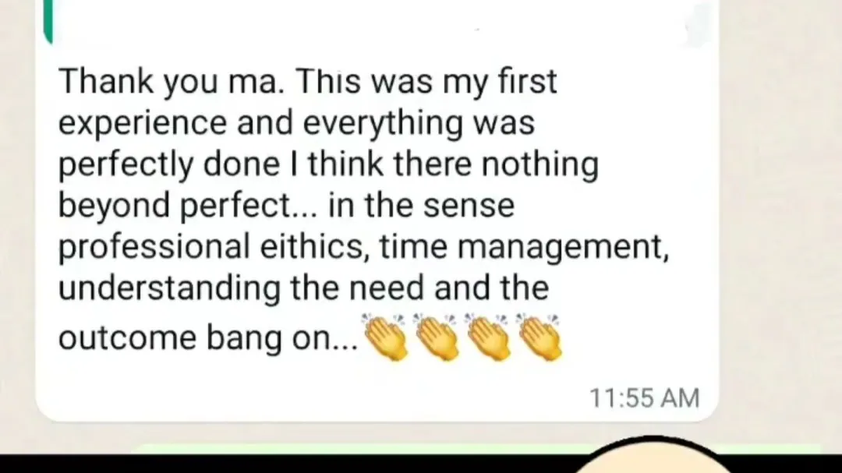Tap the 11:55 AM message timestamp
Image resolution: width=842 pixels, height=473 pixels.
coord(645,398)
